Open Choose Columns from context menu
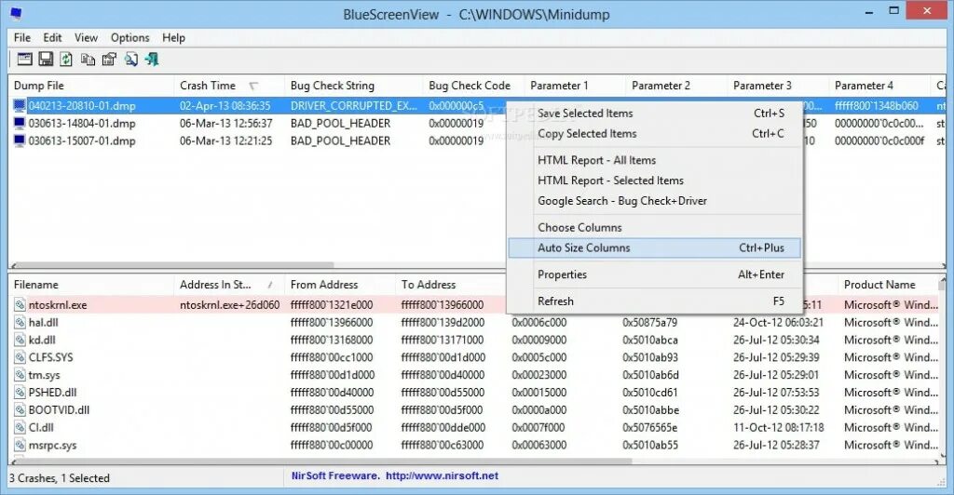 pos(655,228)
